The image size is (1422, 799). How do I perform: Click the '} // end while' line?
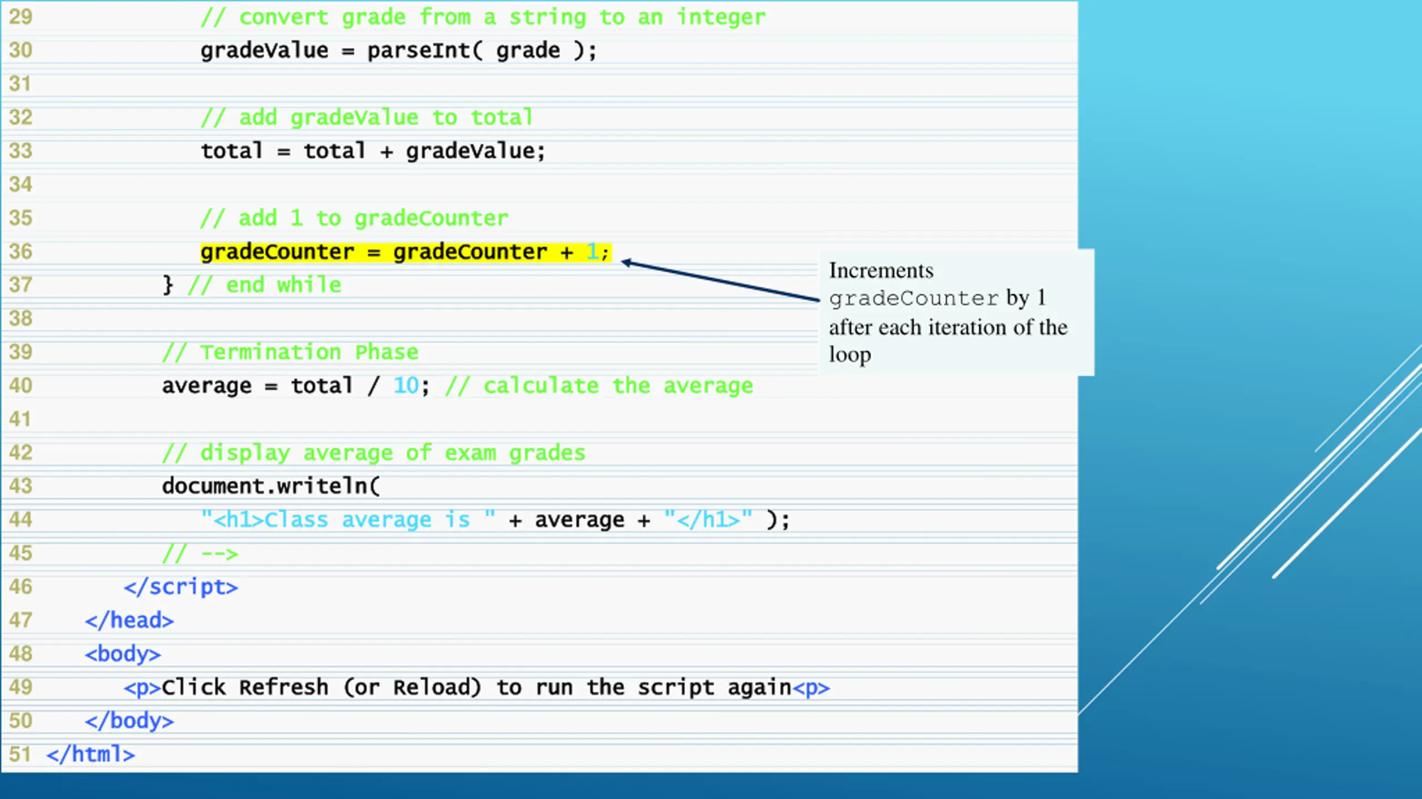coord(252,285)
